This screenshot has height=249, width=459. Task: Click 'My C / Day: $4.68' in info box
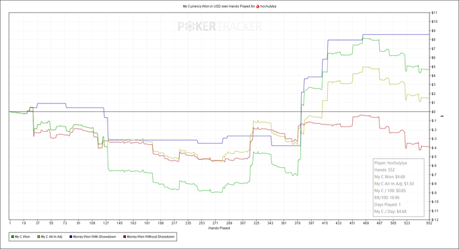coord(390,211)
